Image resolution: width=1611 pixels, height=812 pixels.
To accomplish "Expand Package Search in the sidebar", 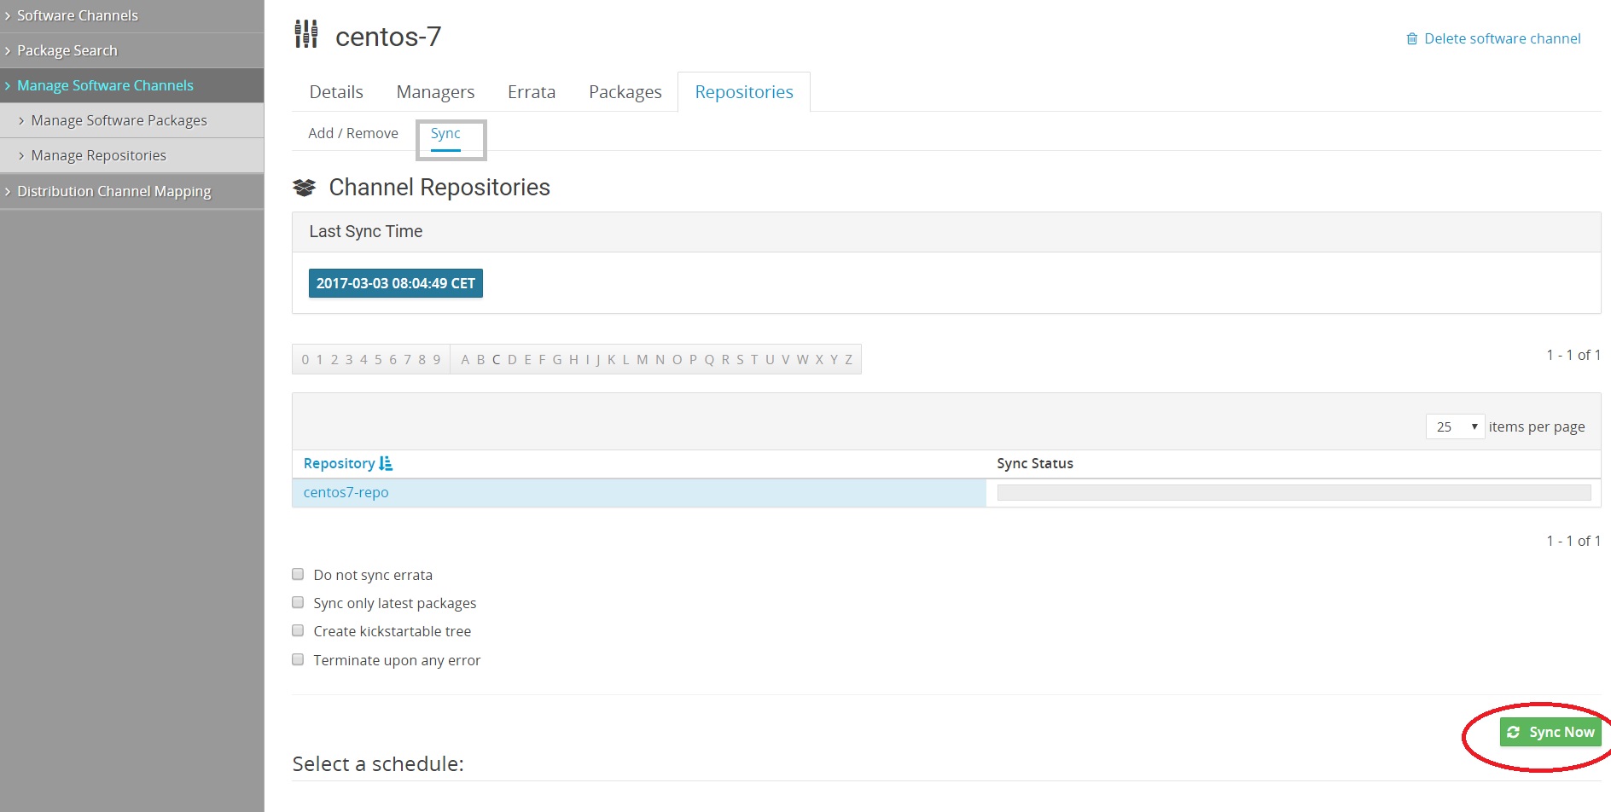I will pyautogui.click(x=131, y=50).
